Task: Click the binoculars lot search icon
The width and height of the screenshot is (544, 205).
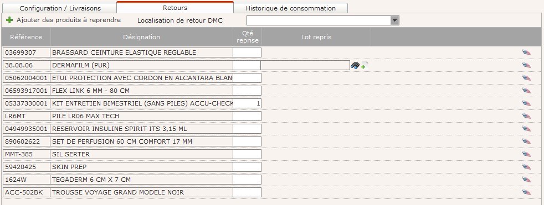Action: pyautogui.click(x=355, y=65)
